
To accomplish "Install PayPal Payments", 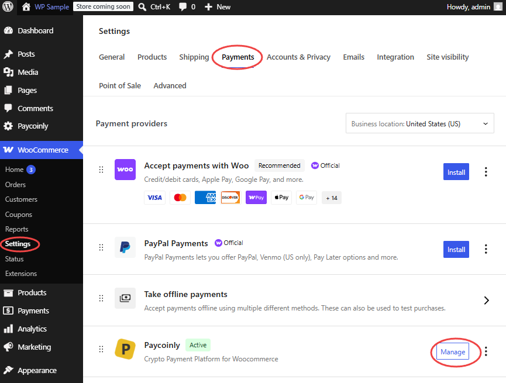I will 456,250.
